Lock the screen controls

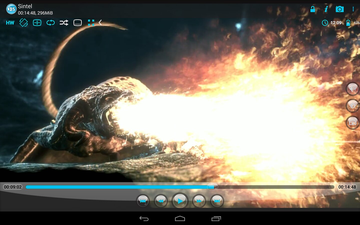312,9
